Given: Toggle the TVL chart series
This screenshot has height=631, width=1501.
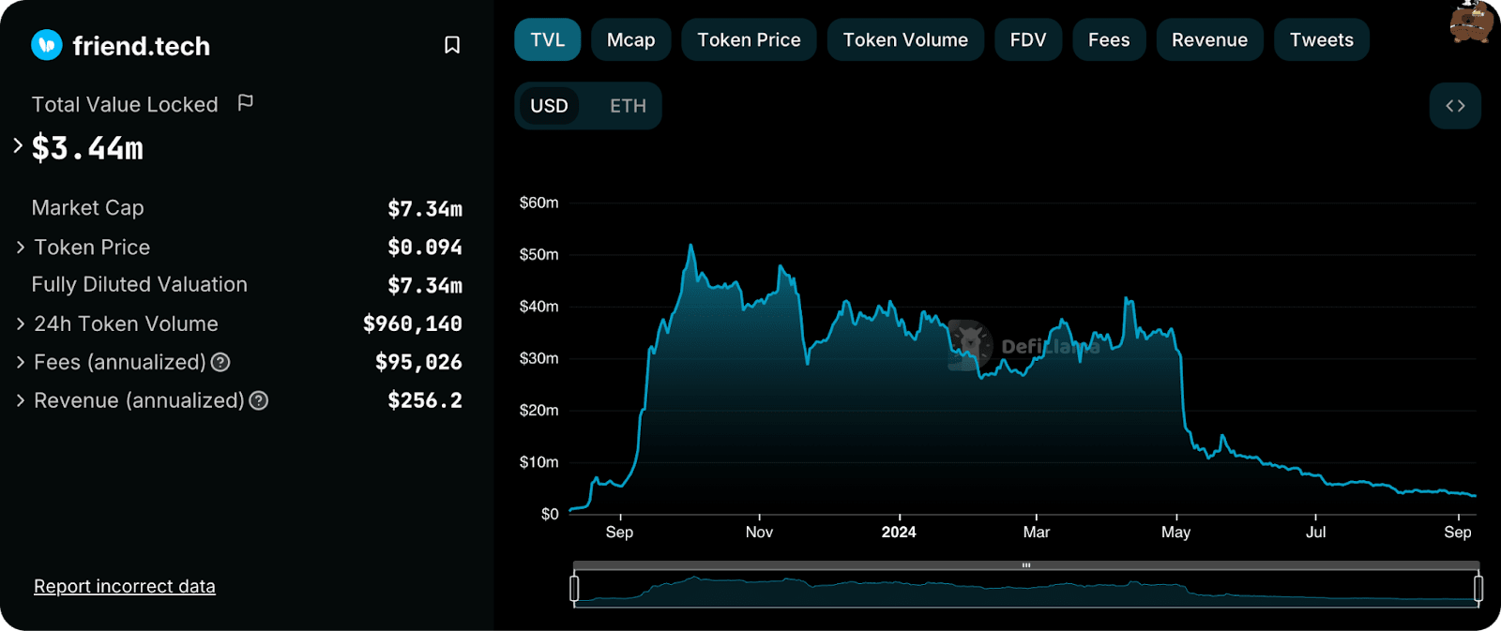Looking at the screenshot, I should [x=548, y=40].
